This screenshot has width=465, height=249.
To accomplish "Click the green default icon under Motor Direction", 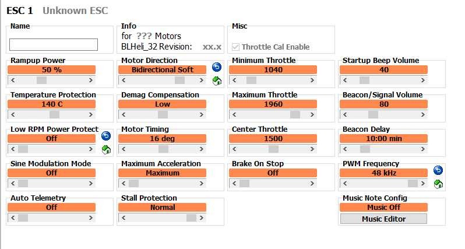I will coord(217,81).
